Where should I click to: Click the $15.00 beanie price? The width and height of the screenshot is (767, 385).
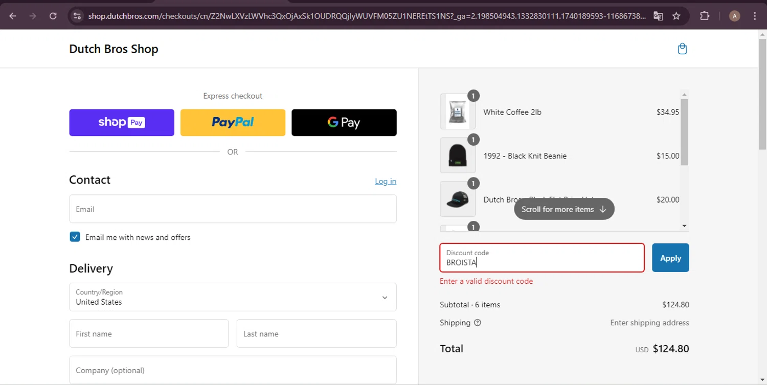[668, 156]
